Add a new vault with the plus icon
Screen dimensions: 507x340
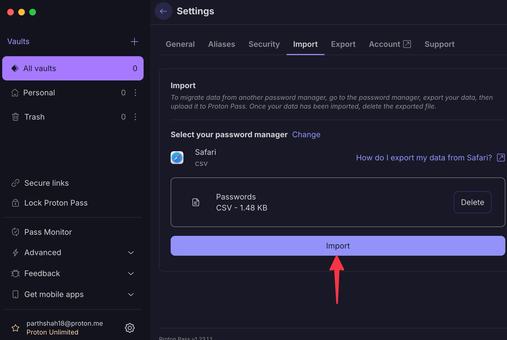coord(134,42)
